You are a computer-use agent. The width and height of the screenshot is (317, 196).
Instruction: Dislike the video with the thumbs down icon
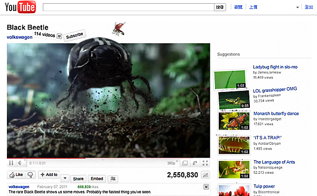[30, 175]
